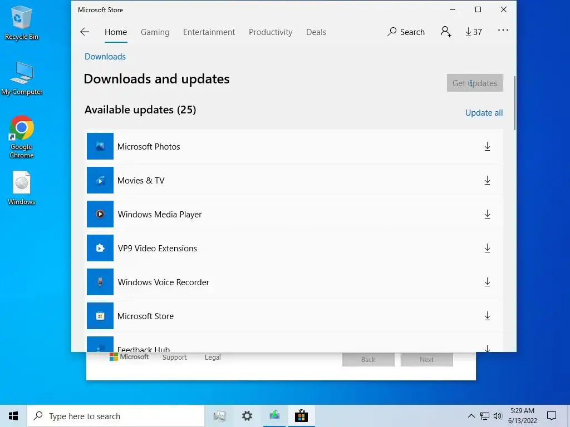Download the Movies & TV update
This screenshot has width=570, height=427.
tap(487, 181)
